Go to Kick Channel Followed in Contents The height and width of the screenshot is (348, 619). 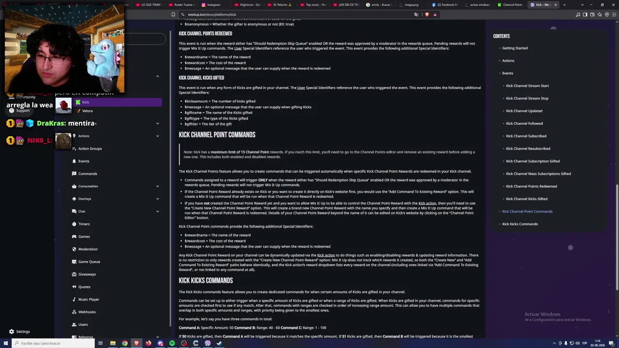(x=524, y=123)
